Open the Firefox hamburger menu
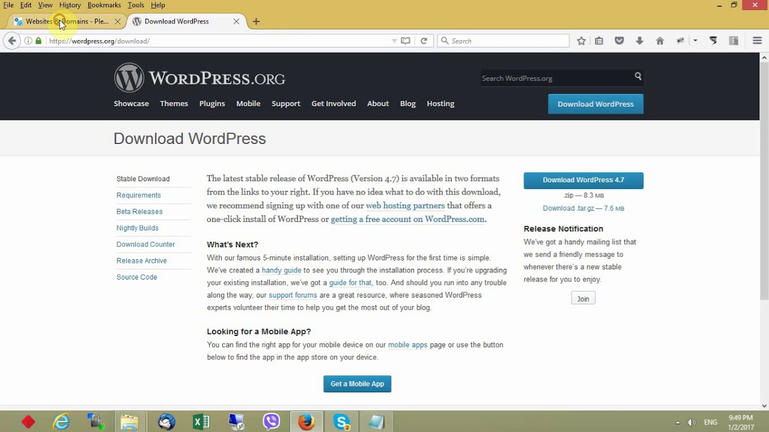 [x=757, y=41]
